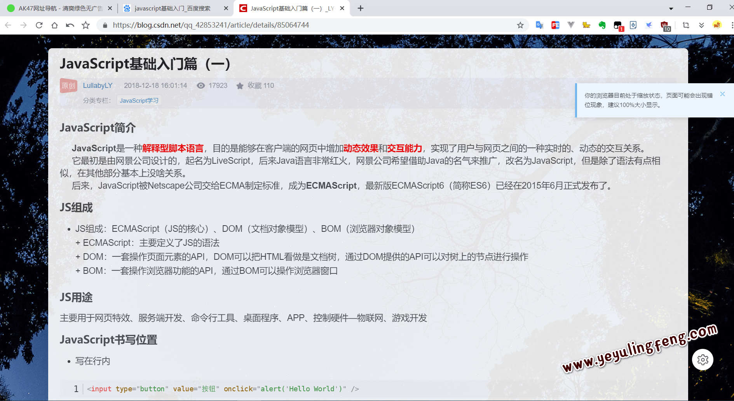Click the JS用途 heading
Screen dimensions: 734x401
pos(76,298)
